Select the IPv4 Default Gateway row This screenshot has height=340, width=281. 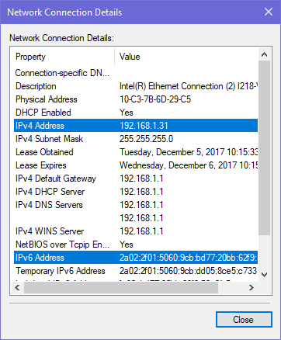(136, 179)
